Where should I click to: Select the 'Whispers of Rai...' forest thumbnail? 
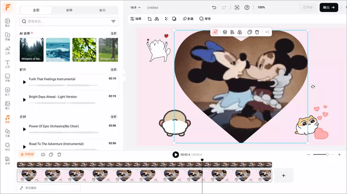[32, 50]
